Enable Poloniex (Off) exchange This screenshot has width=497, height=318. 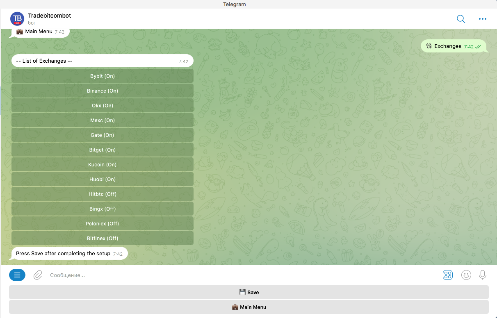[x=103, y=223]
